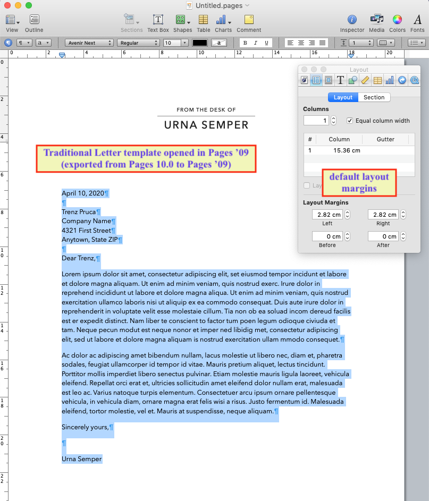Select the QuickTime inspector icon

[x=415, y=80]
